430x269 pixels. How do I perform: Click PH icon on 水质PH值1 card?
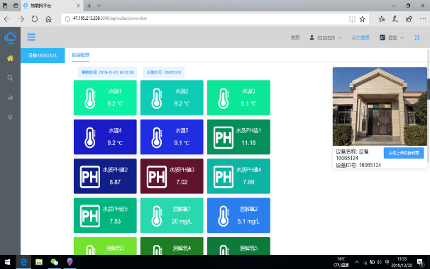pyautogui.click(x=224, y=137)
